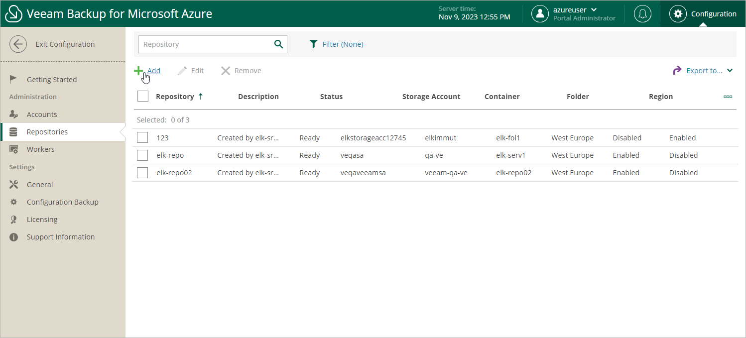Image resolution: width=746 pixels, height=338 pixels.
Task: Click the Remove button label
Action: [x=248, y=71]
